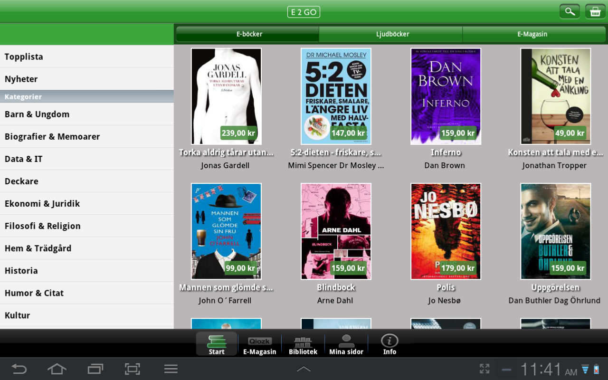
Task: Tap the battery status icon
Action: 597,369
